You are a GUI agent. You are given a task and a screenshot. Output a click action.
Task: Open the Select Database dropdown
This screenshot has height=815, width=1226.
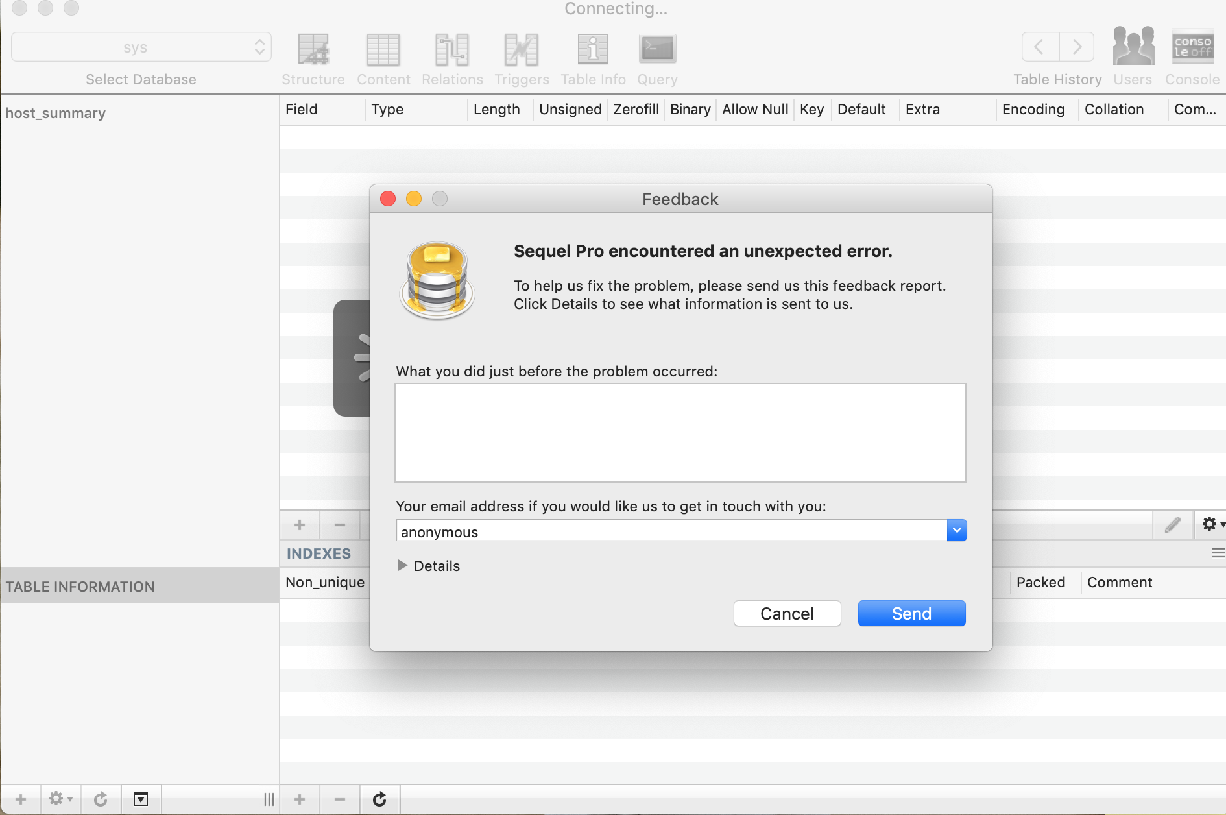coord(141,47)
